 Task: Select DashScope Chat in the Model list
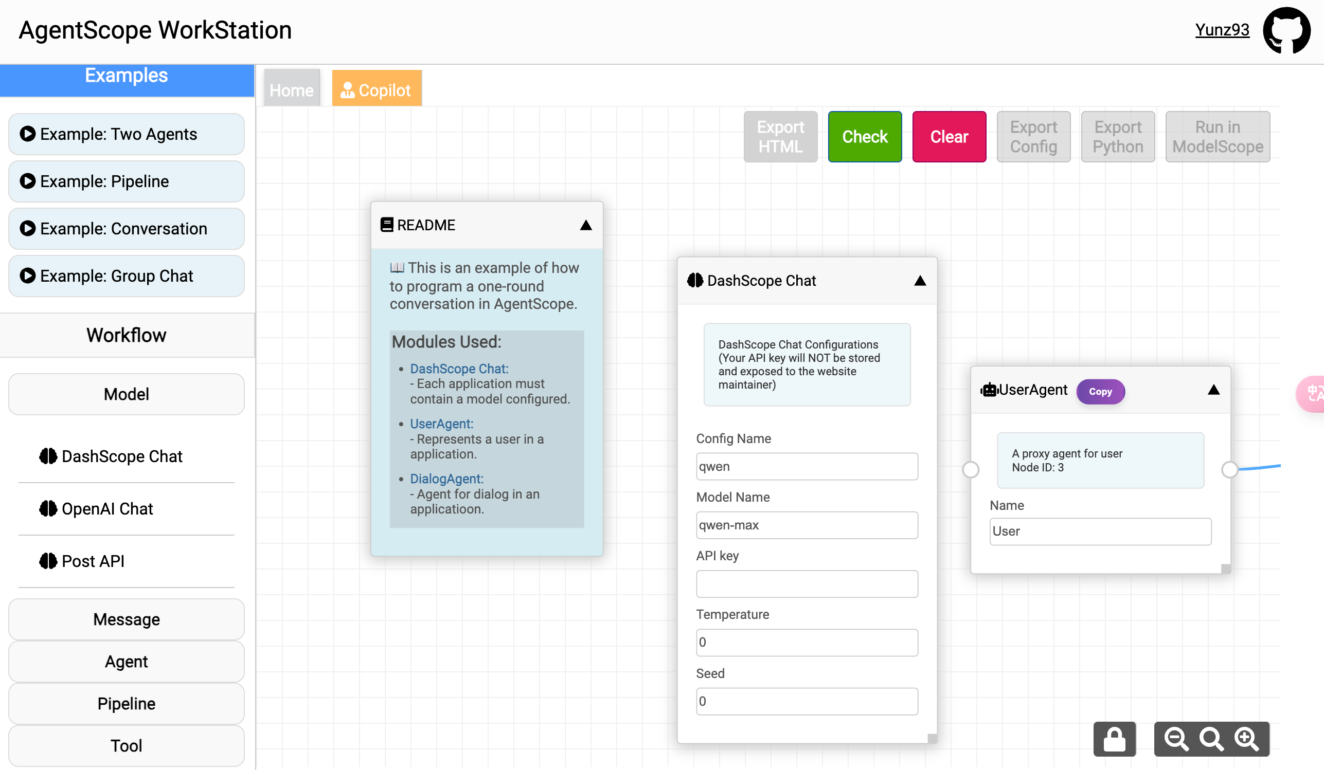[x=127, y=456]
